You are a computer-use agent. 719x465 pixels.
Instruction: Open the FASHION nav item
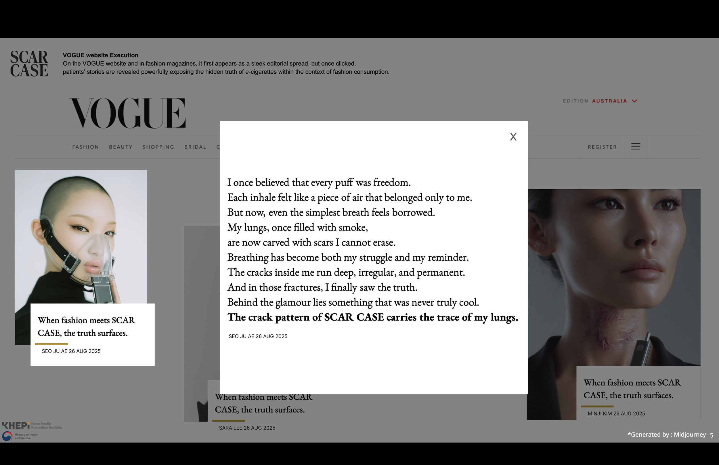[x=85, y=147]
